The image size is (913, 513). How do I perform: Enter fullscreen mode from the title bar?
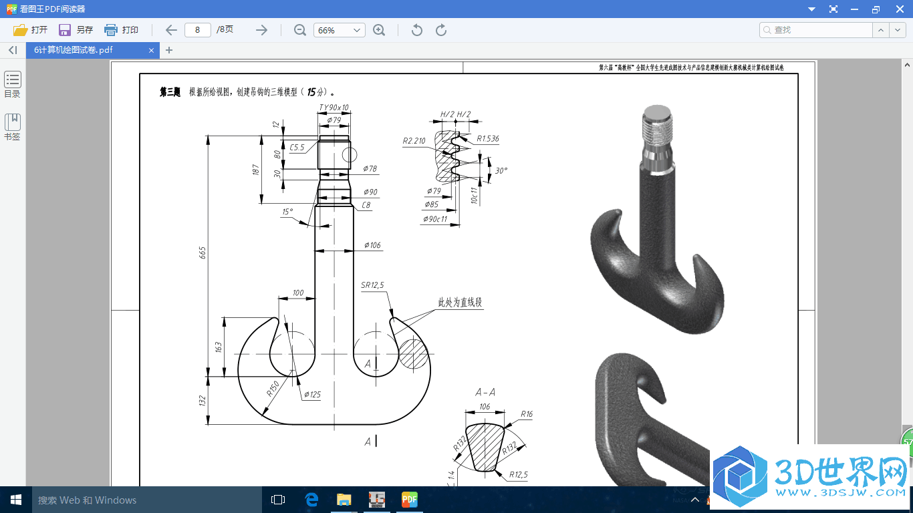(x=833, y=9)
